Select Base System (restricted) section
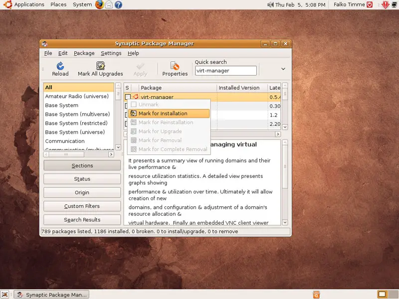The image size is (399, 299). tap(79, 123)
